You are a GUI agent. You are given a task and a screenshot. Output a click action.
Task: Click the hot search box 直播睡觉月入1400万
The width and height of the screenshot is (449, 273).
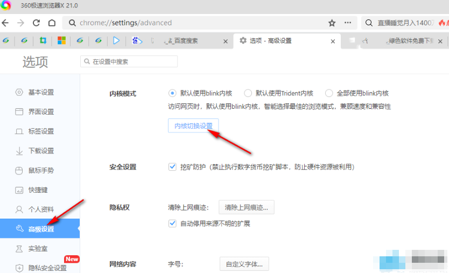(406, 23)
